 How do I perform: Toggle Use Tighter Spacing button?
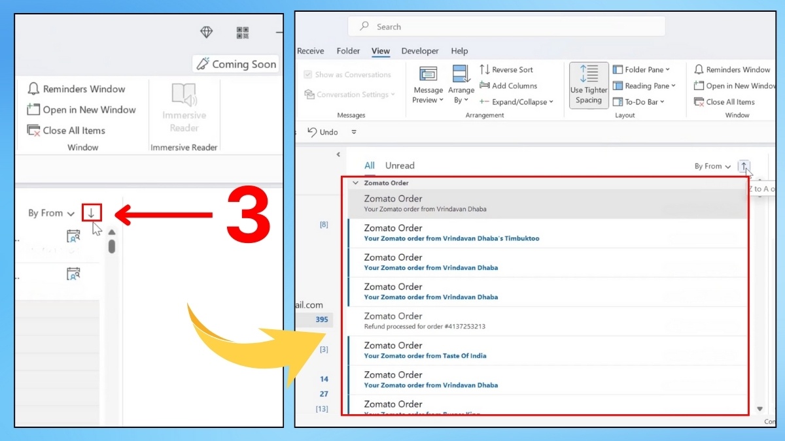589,85
